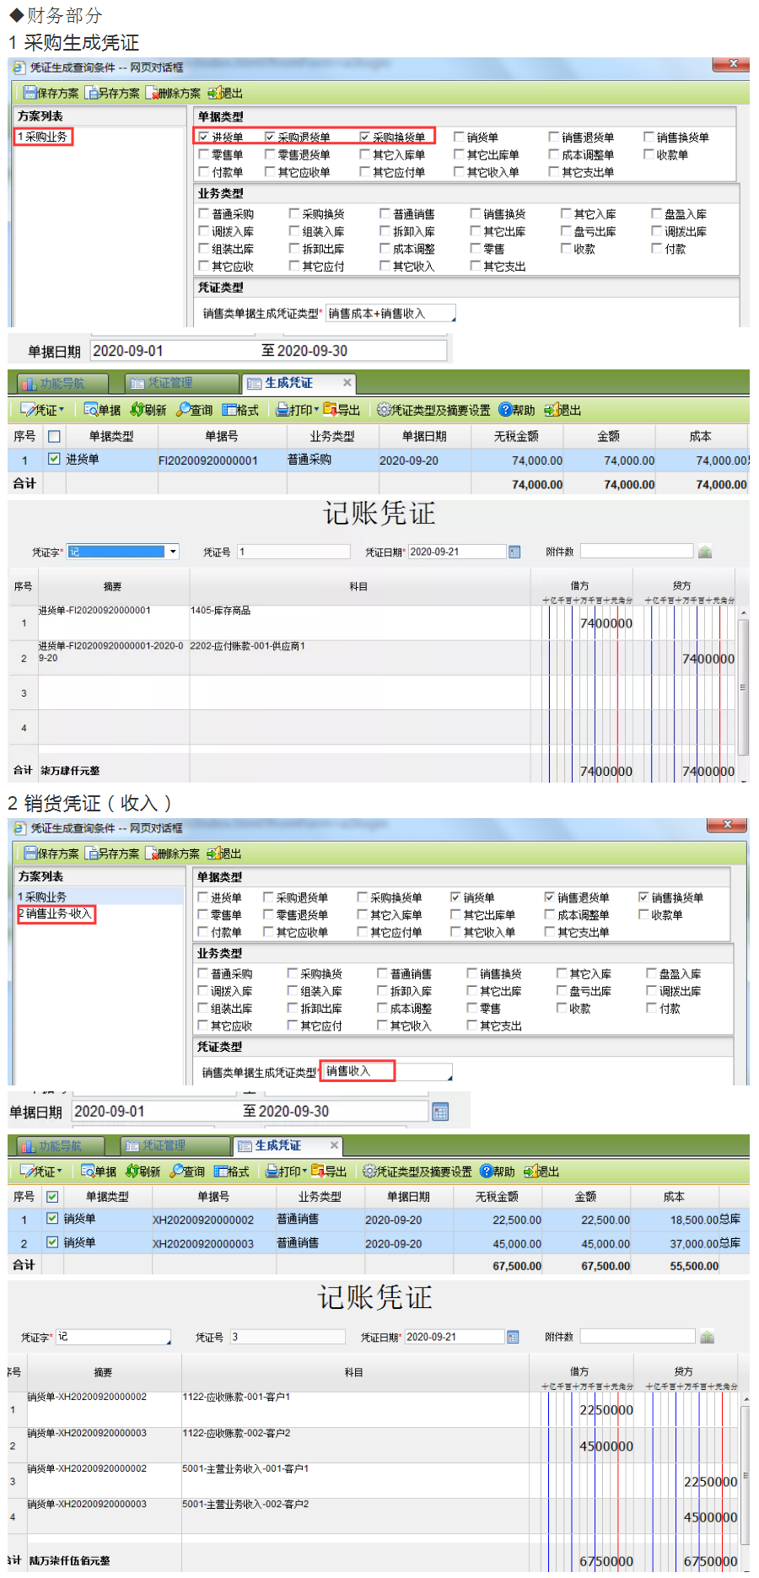Expand 凭证字 dropdown in voucher number 1

(x=173, y=552)
